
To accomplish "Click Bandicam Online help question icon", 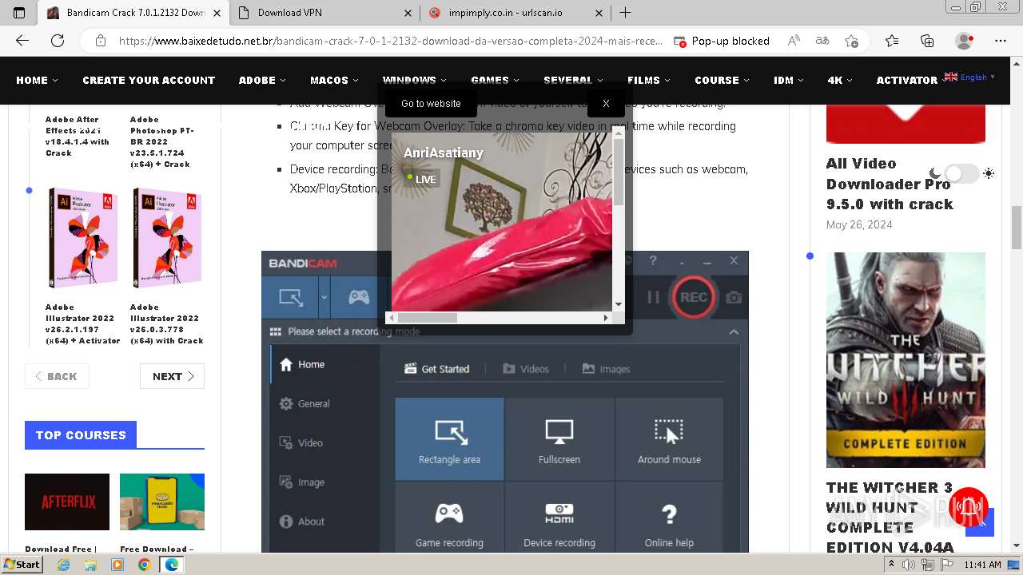I will click(669, 513).
